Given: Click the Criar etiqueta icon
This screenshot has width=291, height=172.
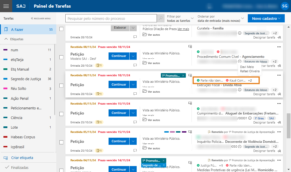Looking at the screenshot, I should [x=6, y=158].
